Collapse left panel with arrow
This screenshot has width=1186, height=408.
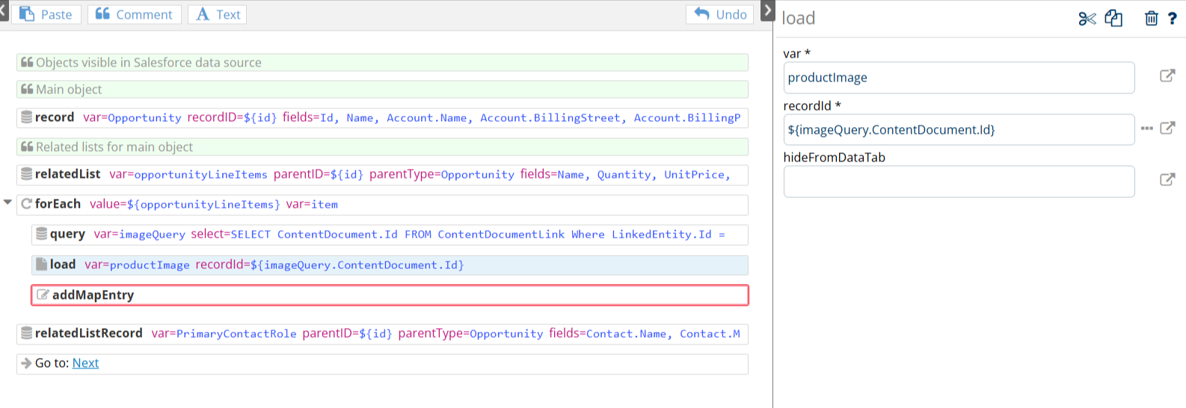[4, 10]
